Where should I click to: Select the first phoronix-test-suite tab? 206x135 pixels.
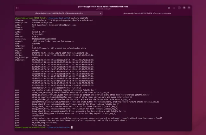click(59, 13)
